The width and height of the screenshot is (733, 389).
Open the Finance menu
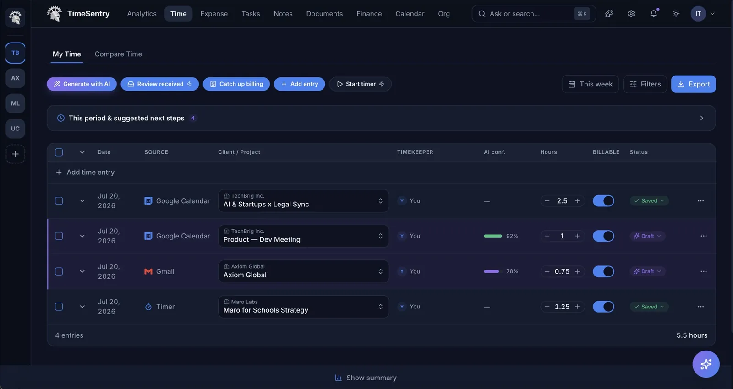369,14
